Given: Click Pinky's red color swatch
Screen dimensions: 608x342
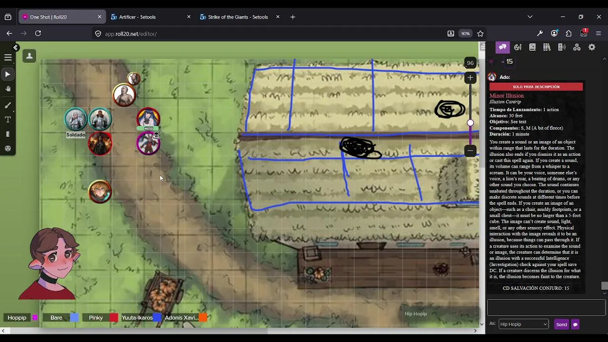Looking at the screenshot, I should point(114,318).
